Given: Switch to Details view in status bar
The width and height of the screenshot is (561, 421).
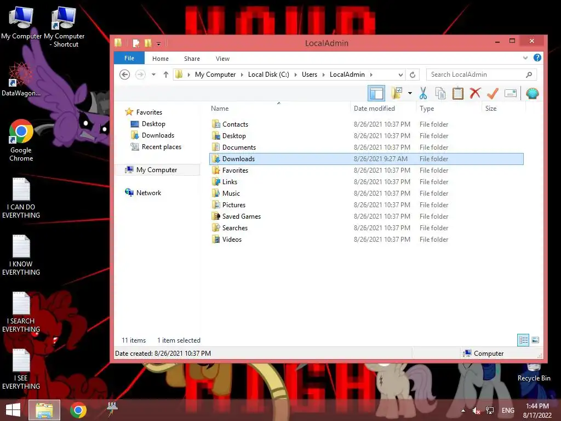Looking at the screenshot, I should (x=523, y=340).
